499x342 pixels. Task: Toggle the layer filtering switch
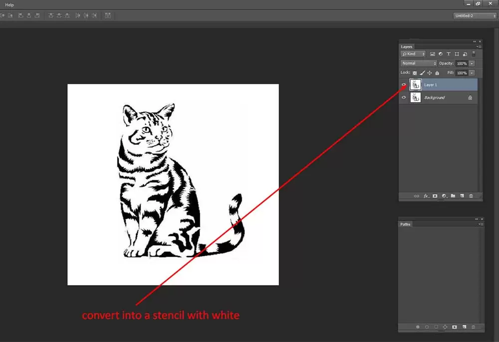coord(474,54)
